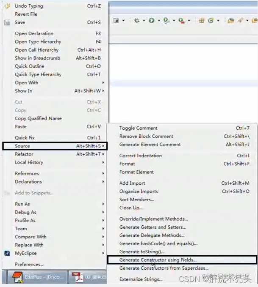Choose Copy Qualified Name entry
Screen dimensions: 258x287
(x=55, y=118)
